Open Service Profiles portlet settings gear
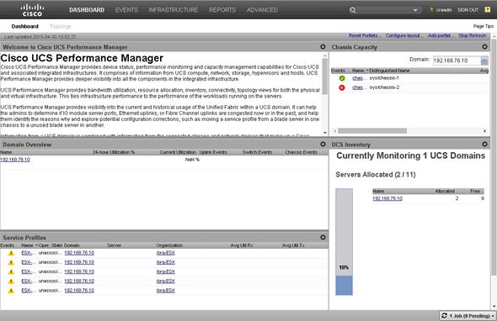 click(323, 237)
